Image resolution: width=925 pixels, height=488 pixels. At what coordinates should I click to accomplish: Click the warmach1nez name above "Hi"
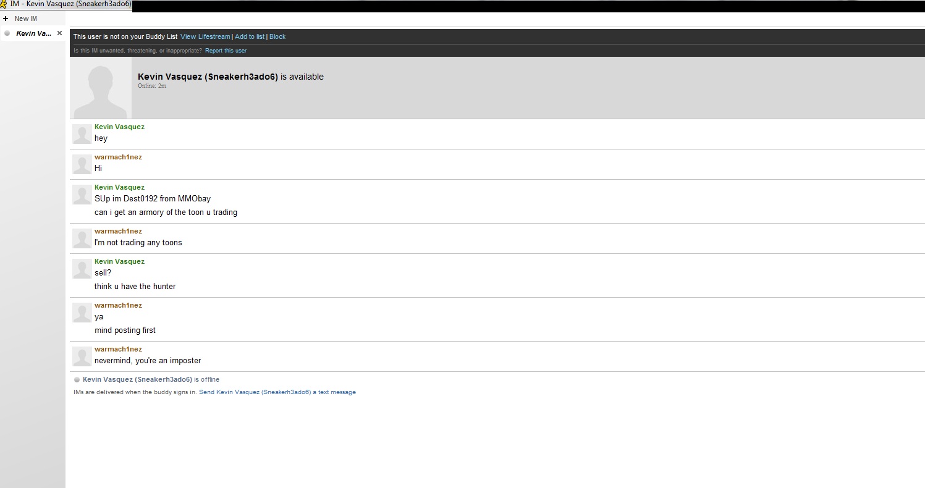118,157
